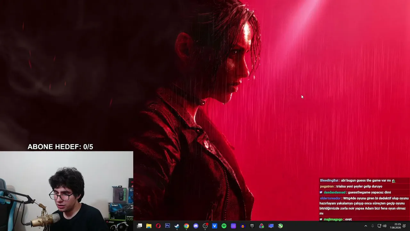Click the emote in BleedingBat's message

click(x=394, y=181)
